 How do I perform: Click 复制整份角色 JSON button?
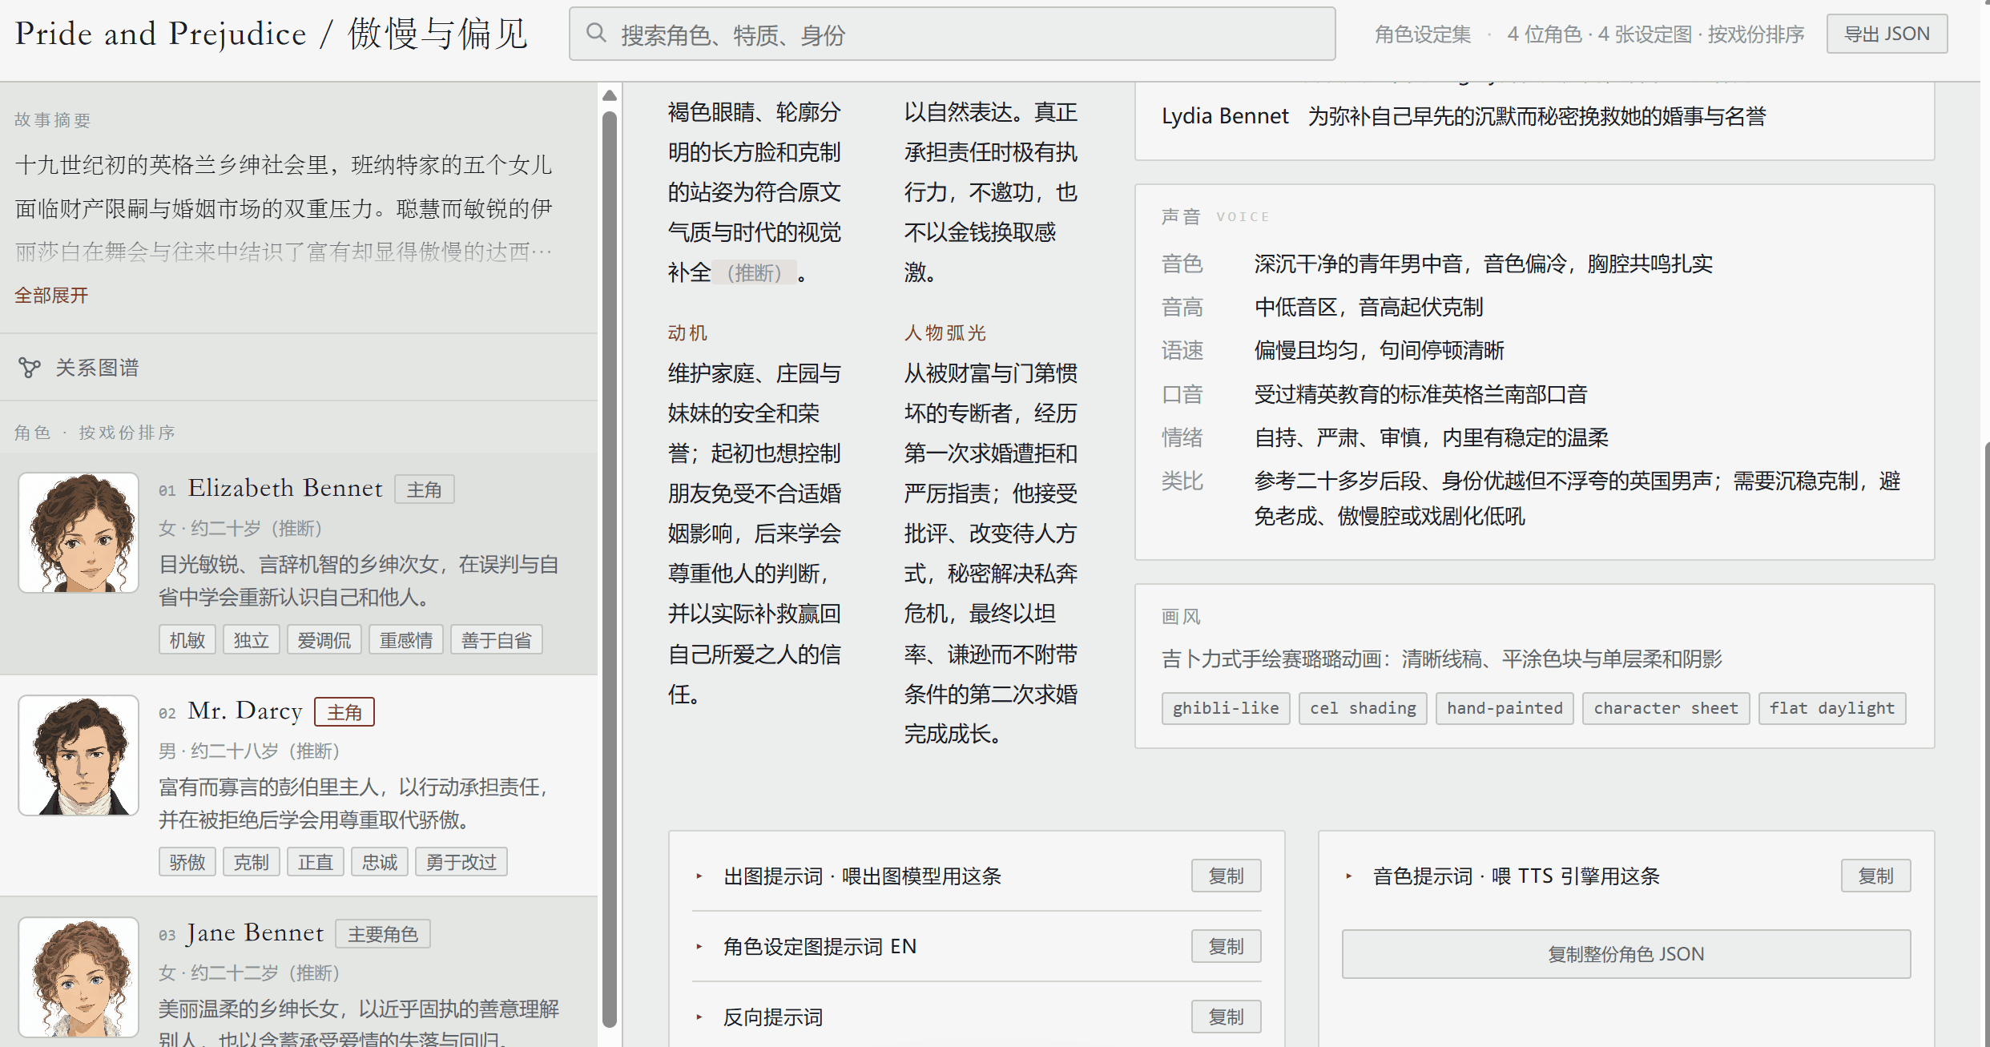(1626, 954)
